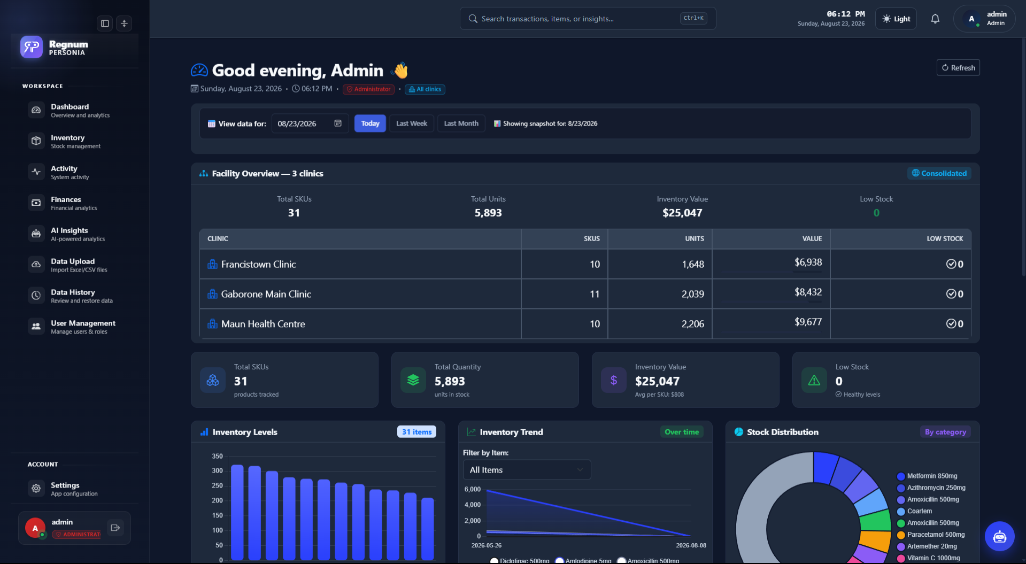The width and height of the screenshot is (1026, 564).
Task: Click the dashboard gauge icon beside greeting
Action: [199, 70]
